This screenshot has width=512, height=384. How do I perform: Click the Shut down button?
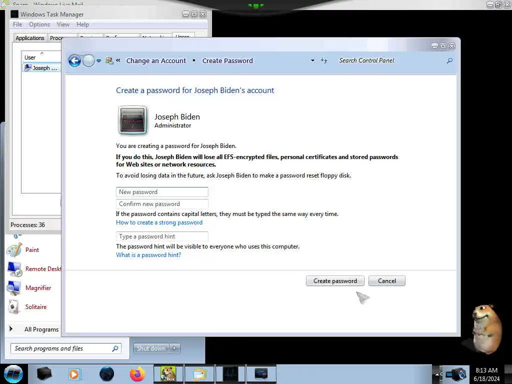point(151,348)
